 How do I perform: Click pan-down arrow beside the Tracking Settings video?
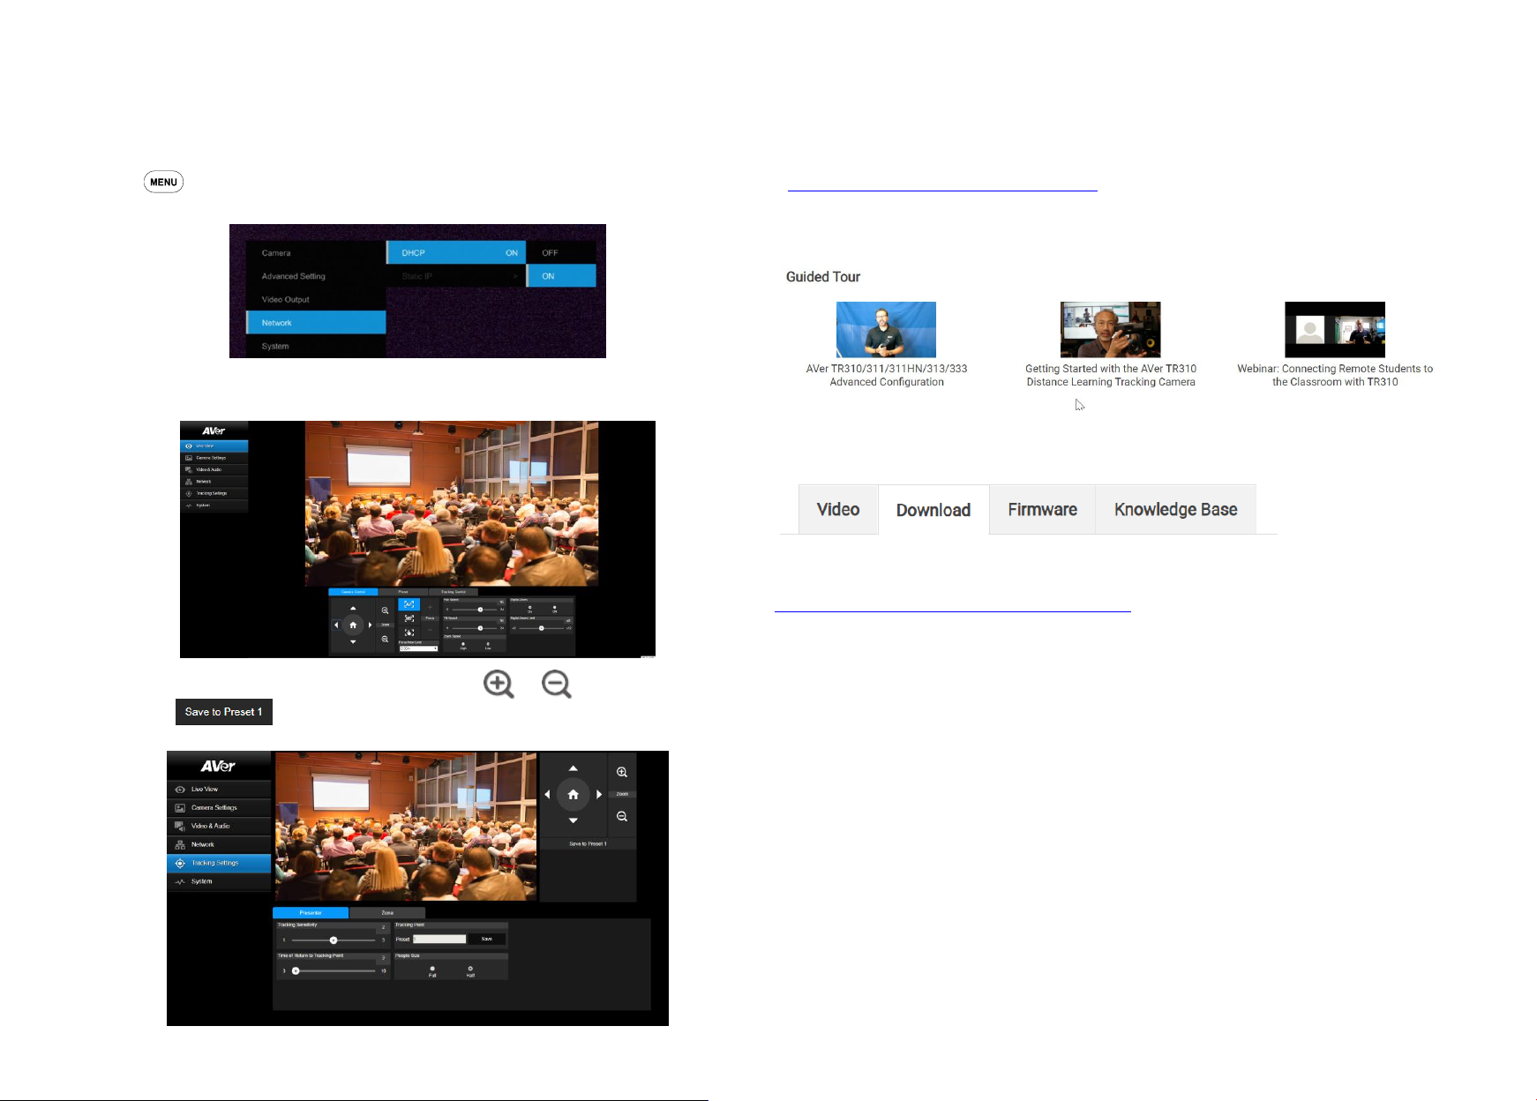click(573, 820)
